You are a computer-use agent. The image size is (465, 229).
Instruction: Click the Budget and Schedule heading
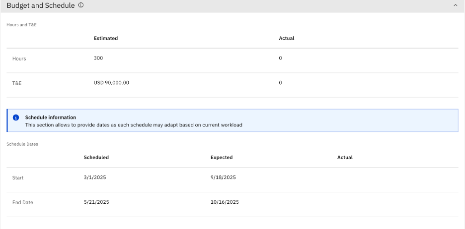pyautogui.click(x=40, y=5)
